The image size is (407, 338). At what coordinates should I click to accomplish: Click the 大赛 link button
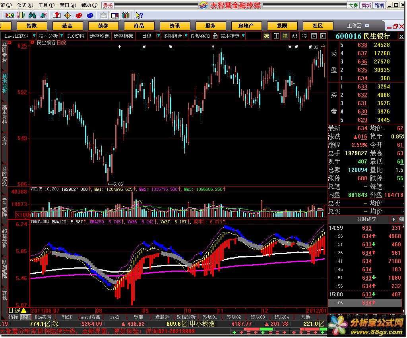[x=353, y=5]
